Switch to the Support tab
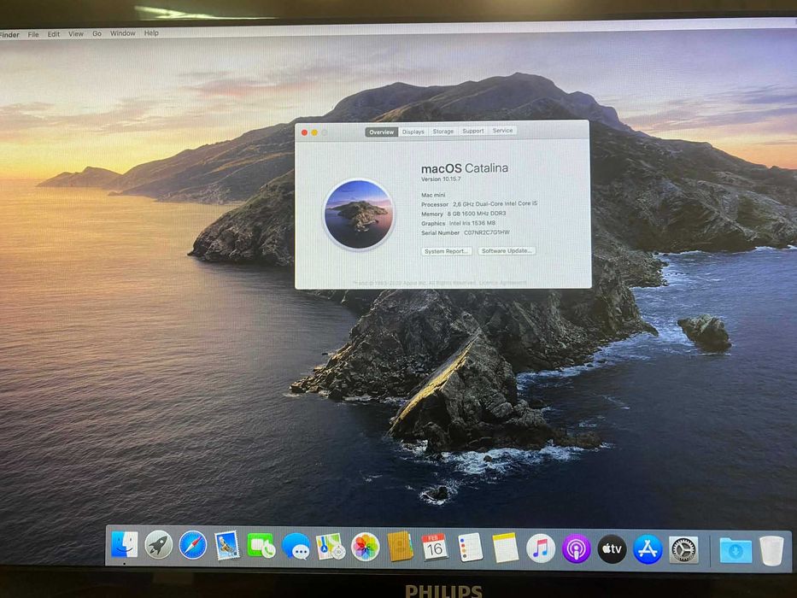Image resolution: width=797 pixels, height=598 pixels. (x=472, y=131)
